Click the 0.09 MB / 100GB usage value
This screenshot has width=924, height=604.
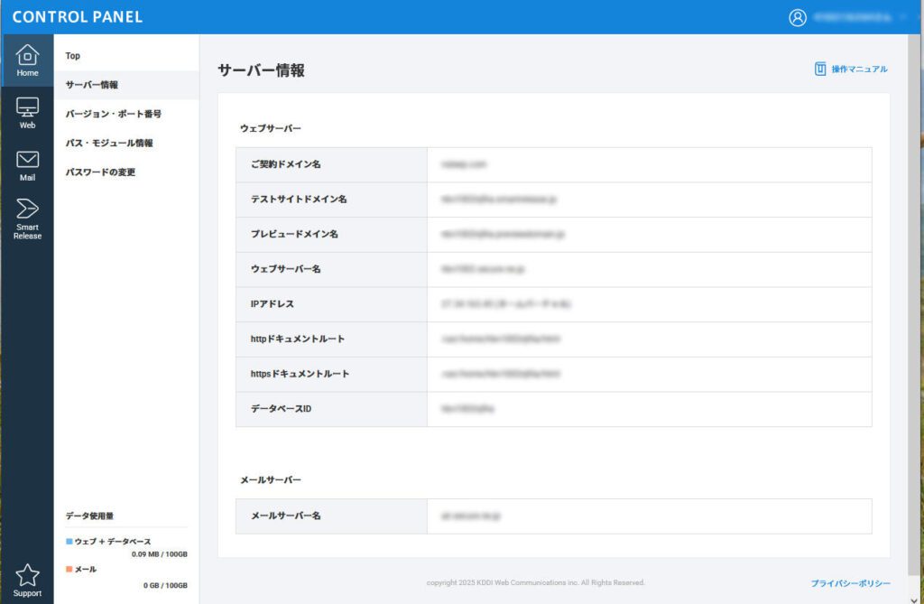point(159,554)
